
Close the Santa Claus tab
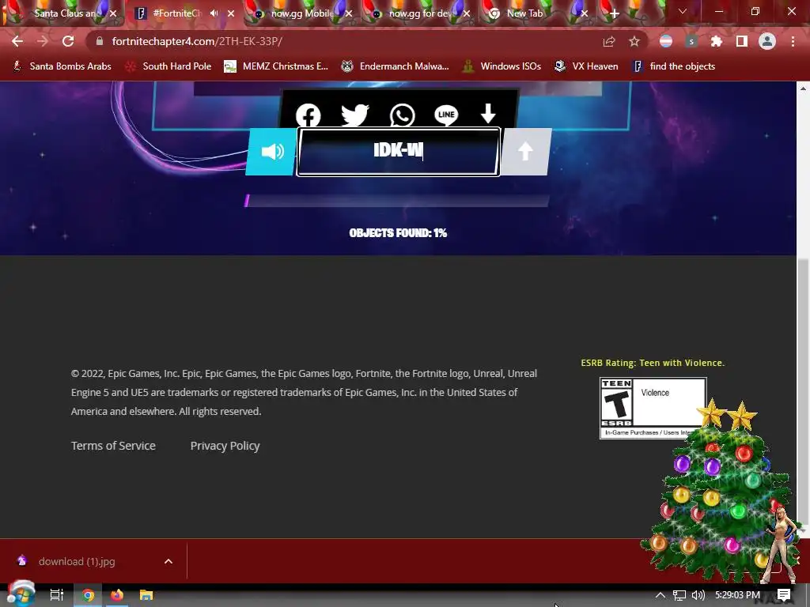[113, 13]
